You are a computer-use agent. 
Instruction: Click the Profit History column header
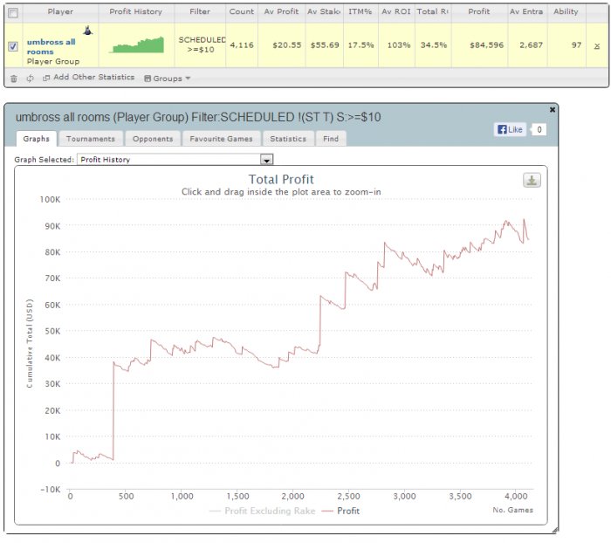pyautogui.click(x=136, y=11)
